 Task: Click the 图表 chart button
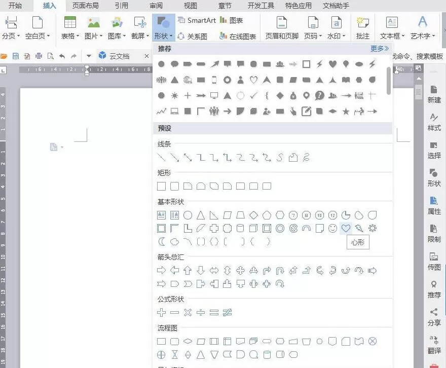pyautogui.click(x=232, y=20)
